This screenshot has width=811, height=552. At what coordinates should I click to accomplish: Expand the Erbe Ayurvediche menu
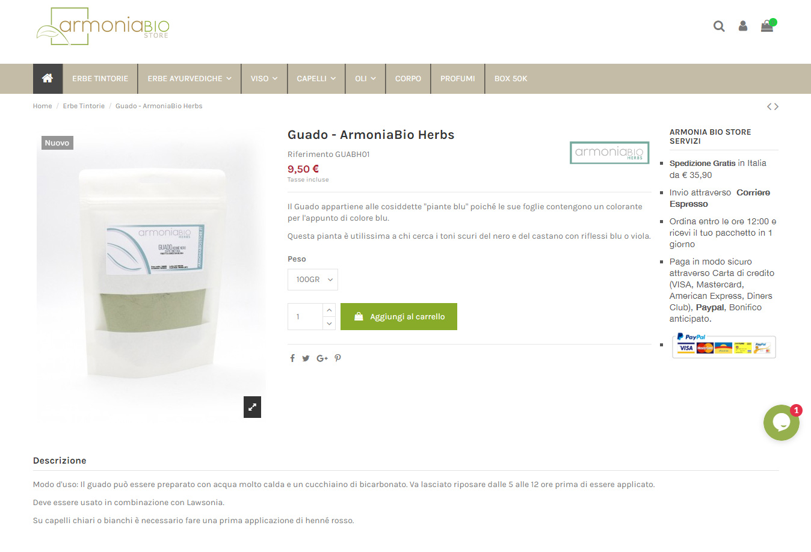point(190,79)
